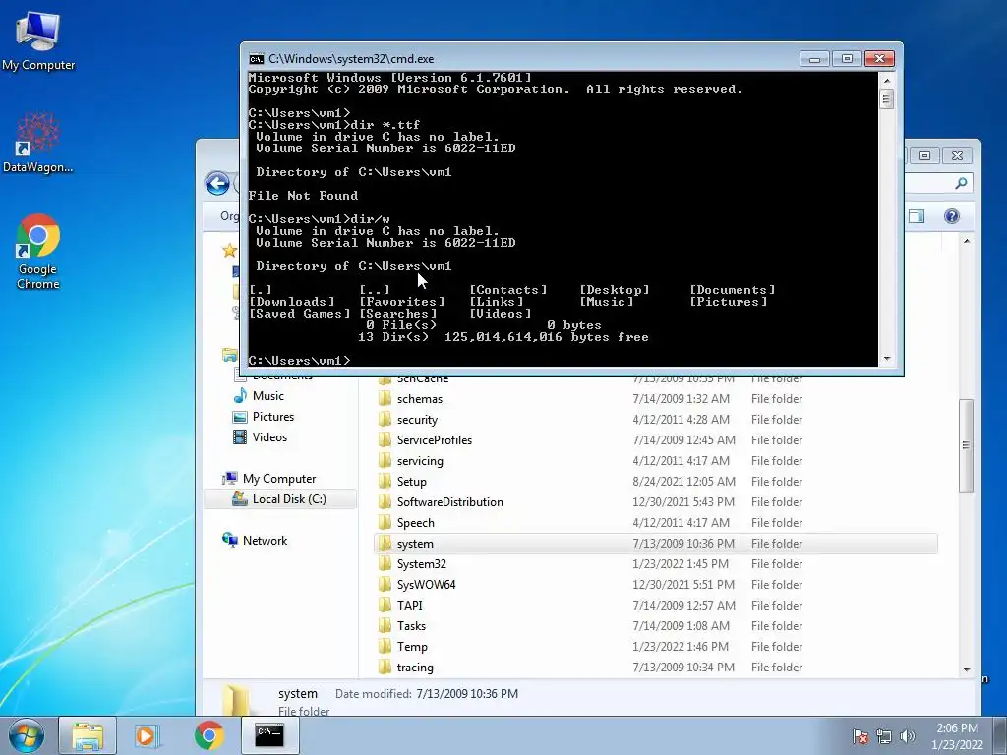Click the Explorer back navigation arrow
Image resolution: width=1007 pixels, height=755 pixels.
[x=217, y=184]
